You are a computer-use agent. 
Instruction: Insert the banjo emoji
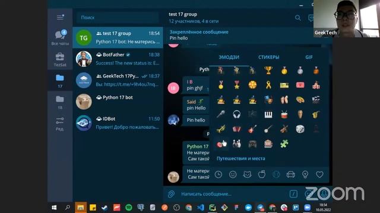(268, 129)
